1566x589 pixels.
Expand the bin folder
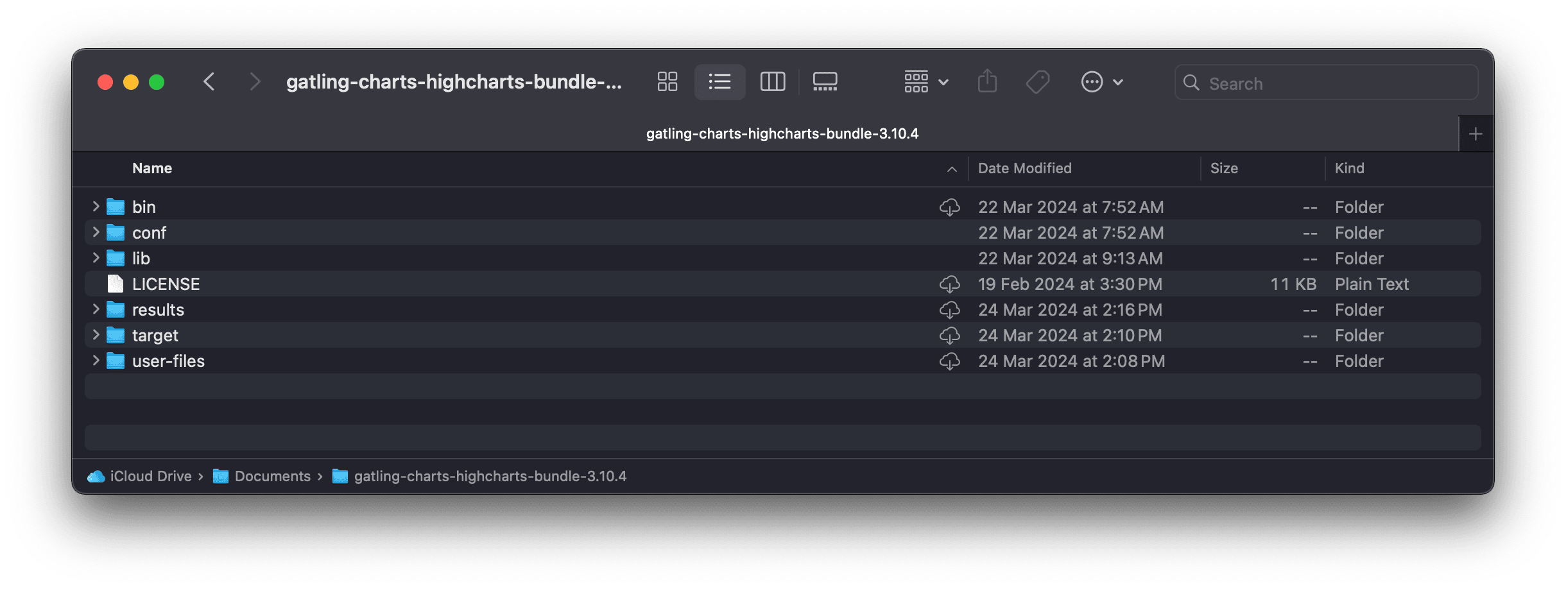(x=96, y=207)
